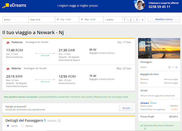Click Modifica ricerca button
Screen dimensions: 182x131
pyautogui.click(x=164, y=19)
